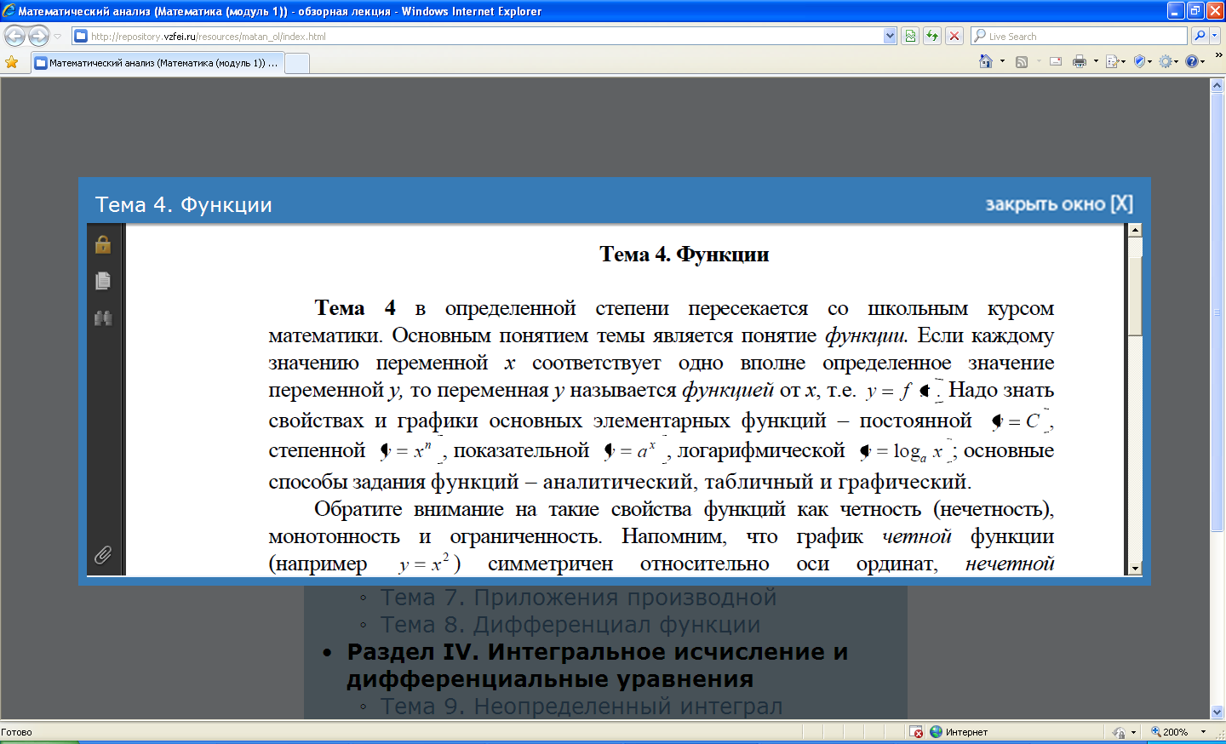This screenshot has width=1226, height=744.
Task: Click the browser page scrollbar down arrow
Action: pos(1217,713)
